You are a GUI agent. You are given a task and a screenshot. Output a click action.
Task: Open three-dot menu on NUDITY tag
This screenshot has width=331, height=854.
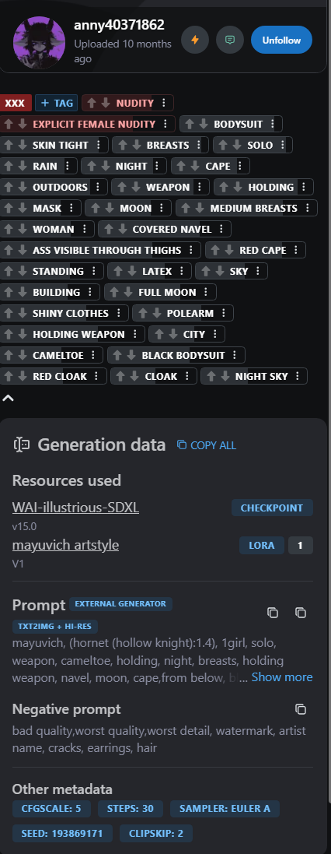[165, 103]
